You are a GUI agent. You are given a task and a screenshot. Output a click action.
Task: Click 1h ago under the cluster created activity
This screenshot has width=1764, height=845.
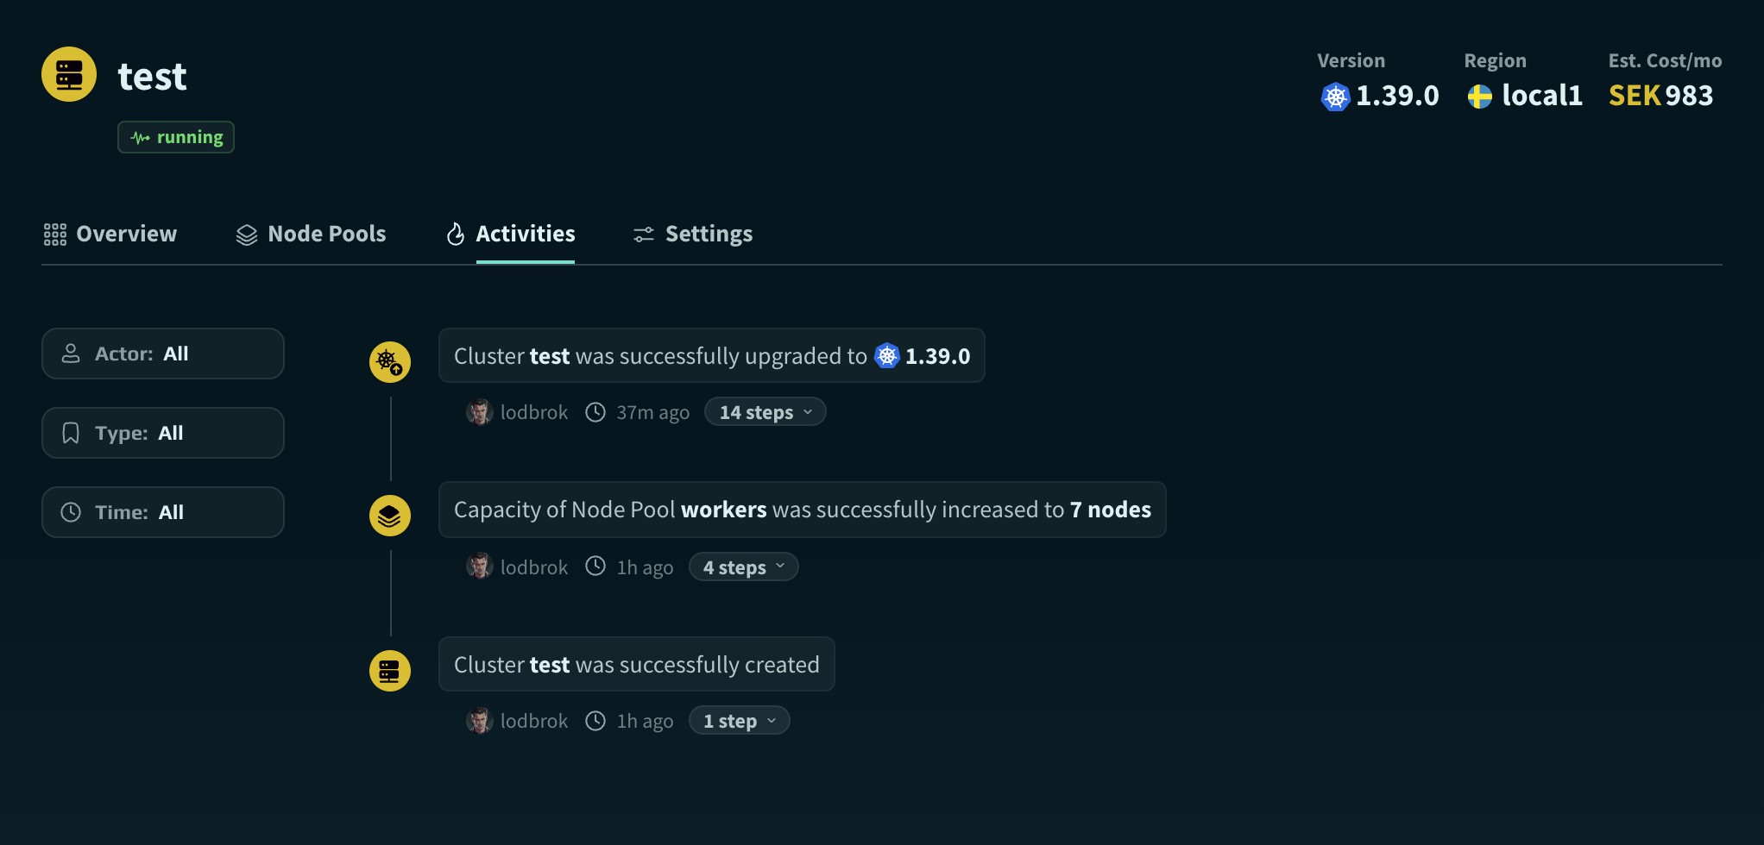[x=645, y=721]
